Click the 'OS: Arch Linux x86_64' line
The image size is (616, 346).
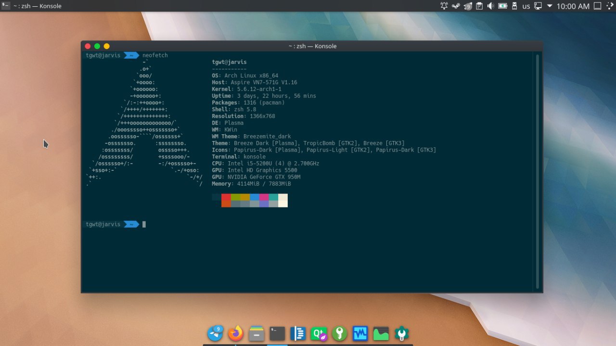[x=245, y=76]
